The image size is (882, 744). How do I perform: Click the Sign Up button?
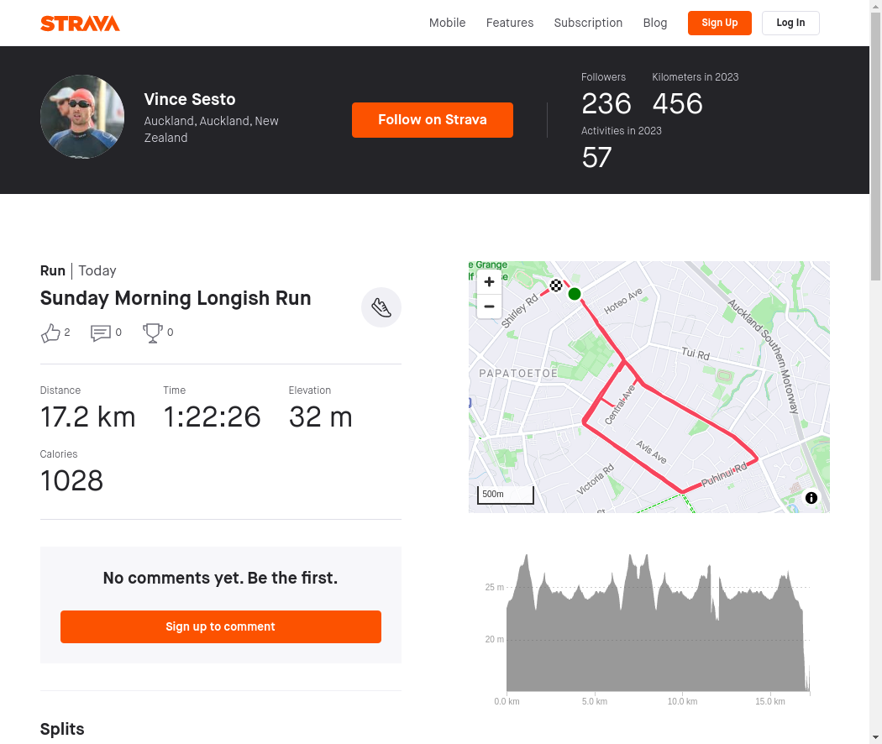point(719,23)
